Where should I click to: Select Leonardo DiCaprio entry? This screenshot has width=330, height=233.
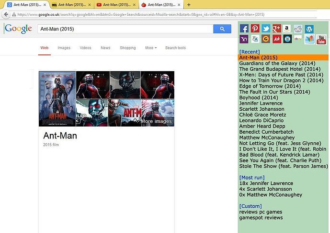pos(262,120)
